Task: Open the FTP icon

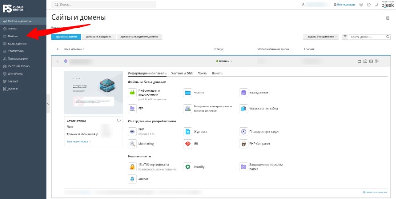Action: (x=132, y=108)
